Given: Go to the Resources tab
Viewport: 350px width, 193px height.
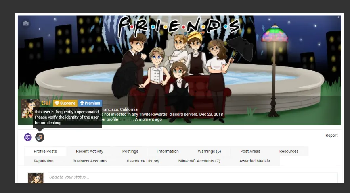Looking at the screenshot, I should (289, 151).
